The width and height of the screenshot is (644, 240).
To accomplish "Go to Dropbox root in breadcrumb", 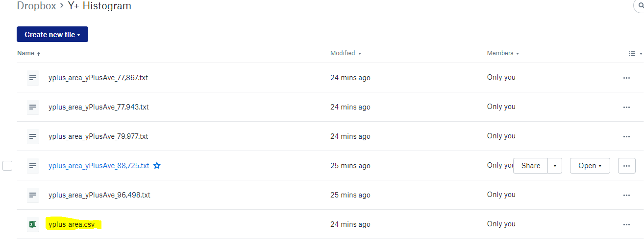I will coord(36,6).
